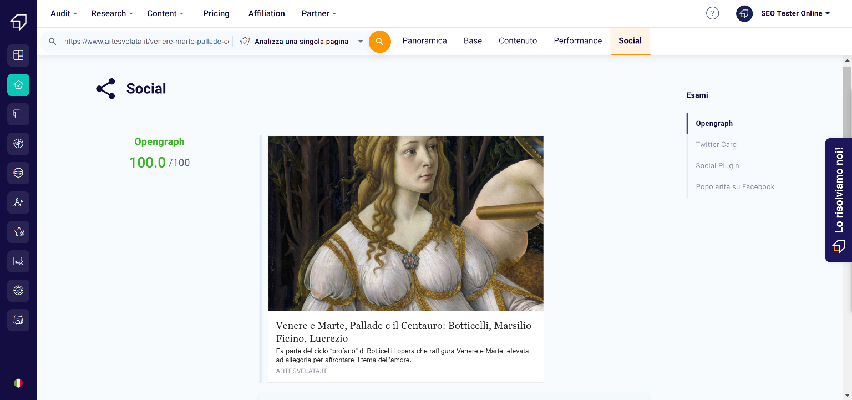Open the star sidebar icon

(x=18, y=232)
